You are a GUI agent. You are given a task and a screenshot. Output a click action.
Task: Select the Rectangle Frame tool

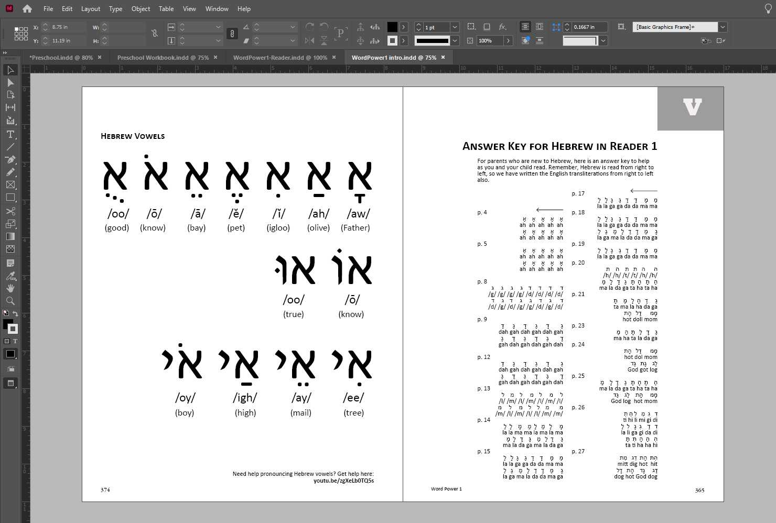click(10, 184)
